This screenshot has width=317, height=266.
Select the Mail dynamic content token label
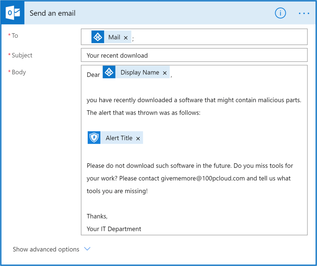pyautogui.click(x=114, y=37)
